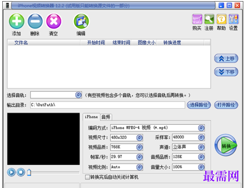The height and width of the screenshot is (188, 246).
Task: Close the iPhone converter window
Action: (x=237, y=5)
